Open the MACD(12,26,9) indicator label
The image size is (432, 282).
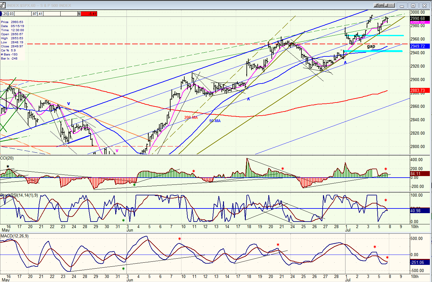coord(14,236)
